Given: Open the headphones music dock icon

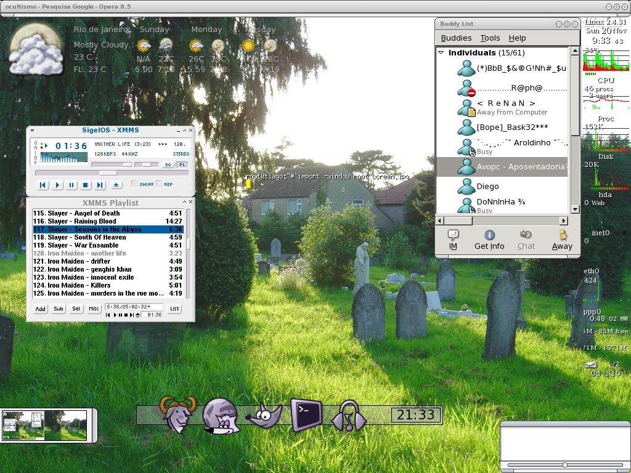Looking at the screenshot, I should click(x=349, y=416).
